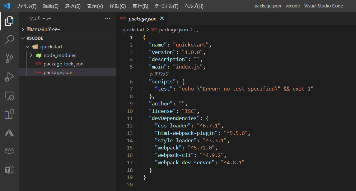Open the 移動(G) menu
356x191 pixels.
point(118,6)
